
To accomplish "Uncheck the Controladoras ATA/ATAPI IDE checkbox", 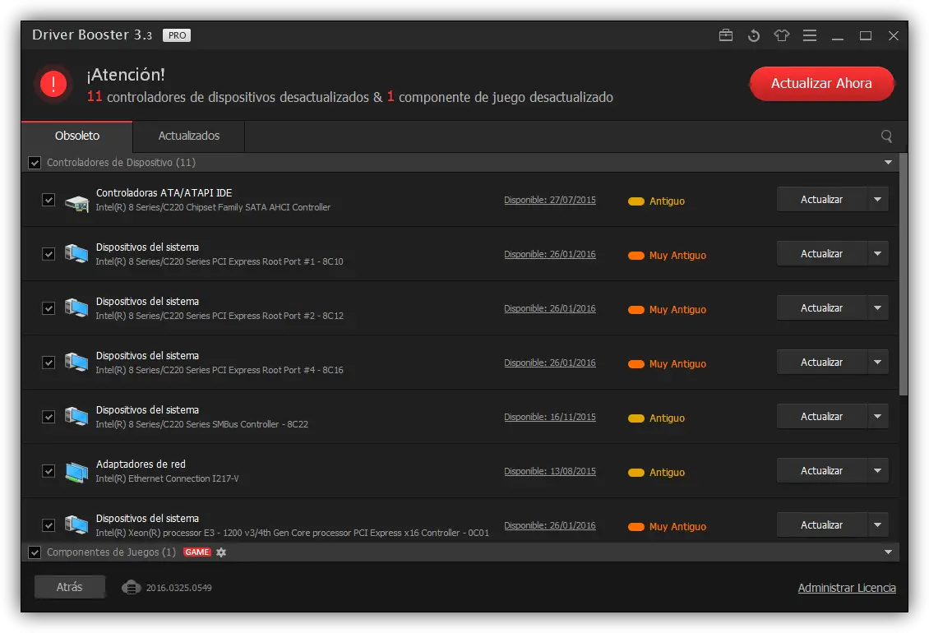I will 49,200.
